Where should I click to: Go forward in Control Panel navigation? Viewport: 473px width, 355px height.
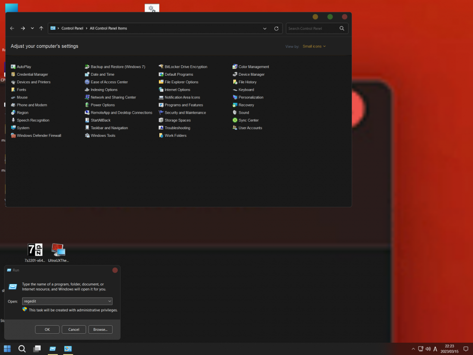(23, 28)
